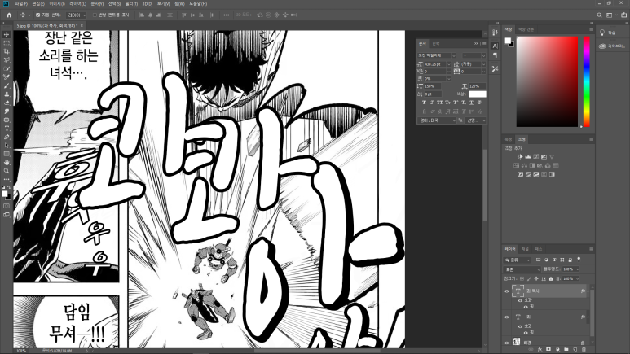
Task: Switch to the Properties tab
Action: point(509,139)
